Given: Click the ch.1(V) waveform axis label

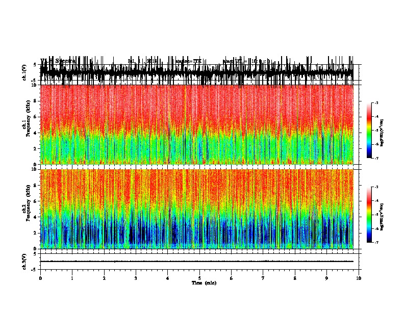Looking at the screenshot, I should tap(24, 72).
